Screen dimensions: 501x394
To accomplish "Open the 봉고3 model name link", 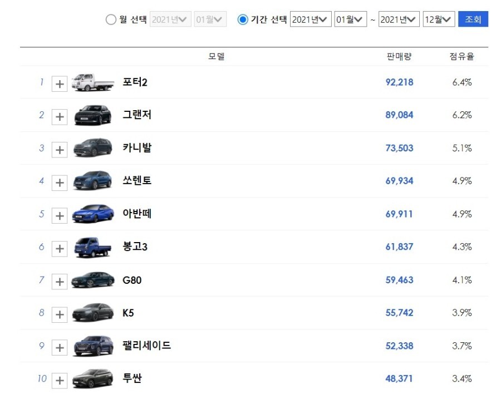I will [x=135, y=247].
